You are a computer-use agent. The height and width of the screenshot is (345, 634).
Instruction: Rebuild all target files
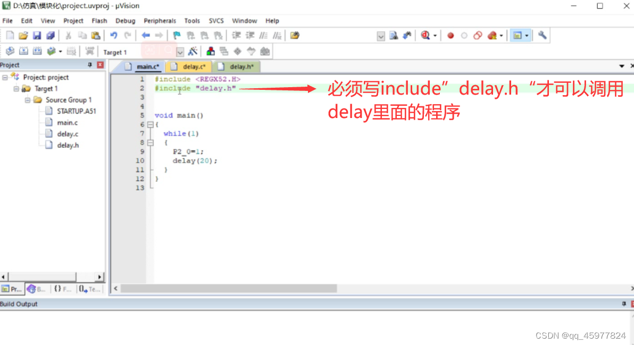pos(38,51)
